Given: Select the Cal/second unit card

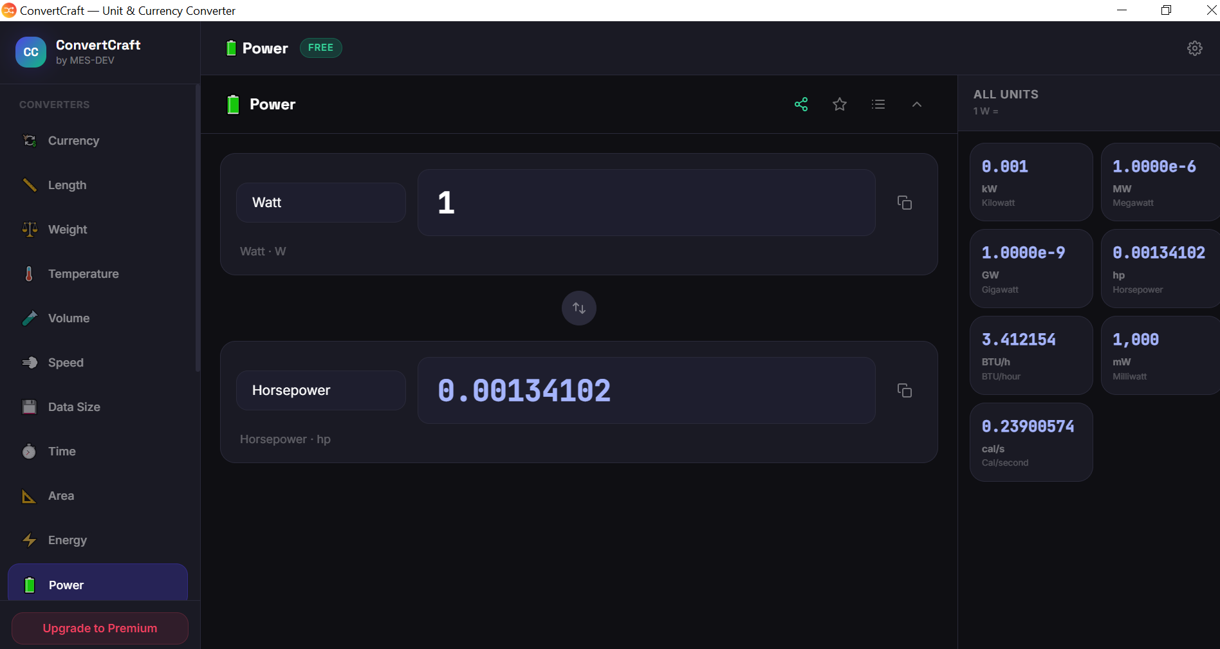Looking at the screenshot, I should pos(1031,443).
